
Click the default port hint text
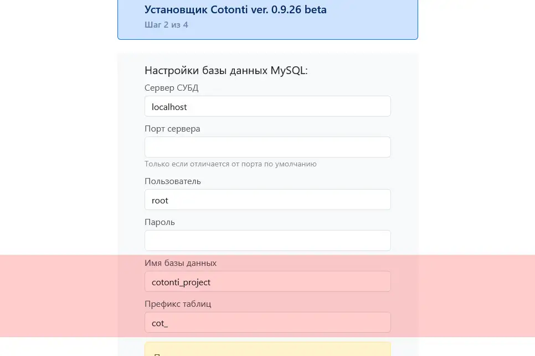(230, 164)
